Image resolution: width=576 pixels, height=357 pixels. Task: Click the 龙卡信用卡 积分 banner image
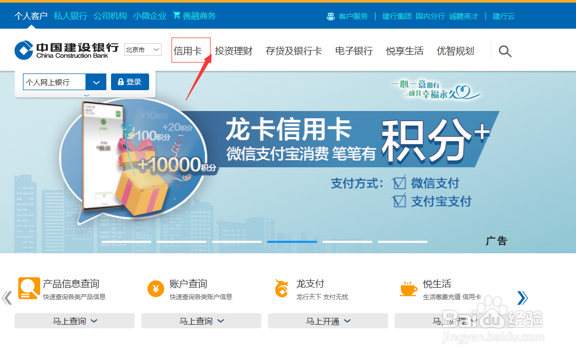288,162
